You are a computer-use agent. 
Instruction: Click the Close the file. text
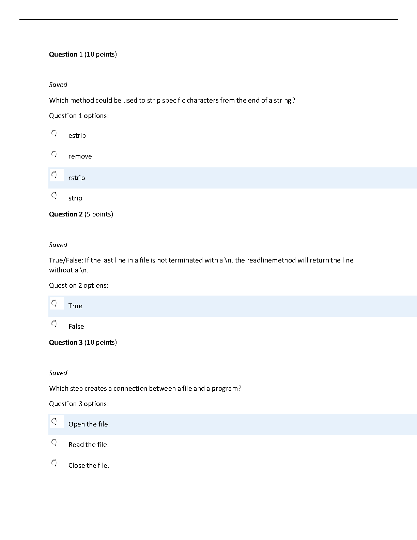[x=89, y=465]
